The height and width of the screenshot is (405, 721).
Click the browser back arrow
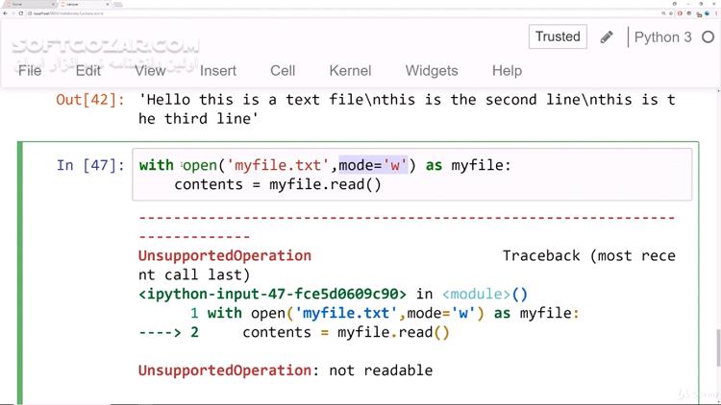5,13
